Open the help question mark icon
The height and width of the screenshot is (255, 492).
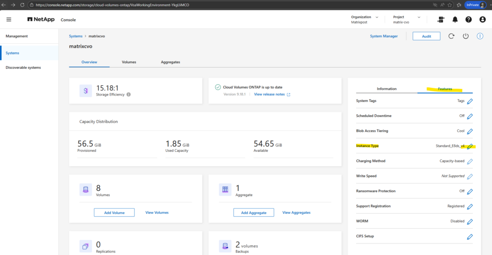pos(468,20)
